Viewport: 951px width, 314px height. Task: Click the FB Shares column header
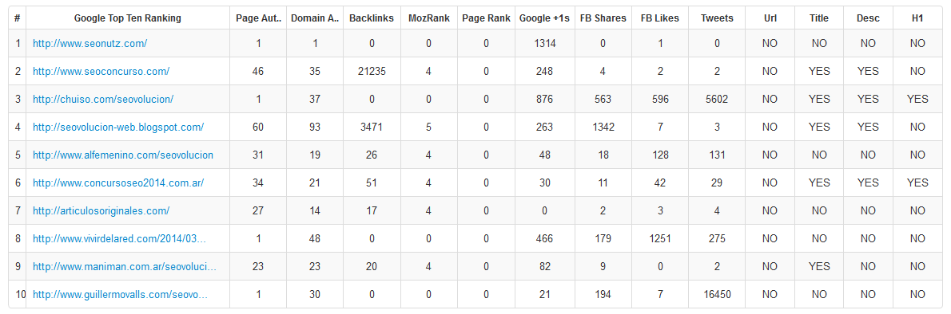click(603, 18)
